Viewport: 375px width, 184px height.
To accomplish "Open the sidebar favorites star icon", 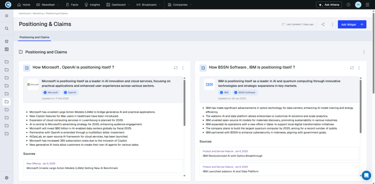I will 7,41.
